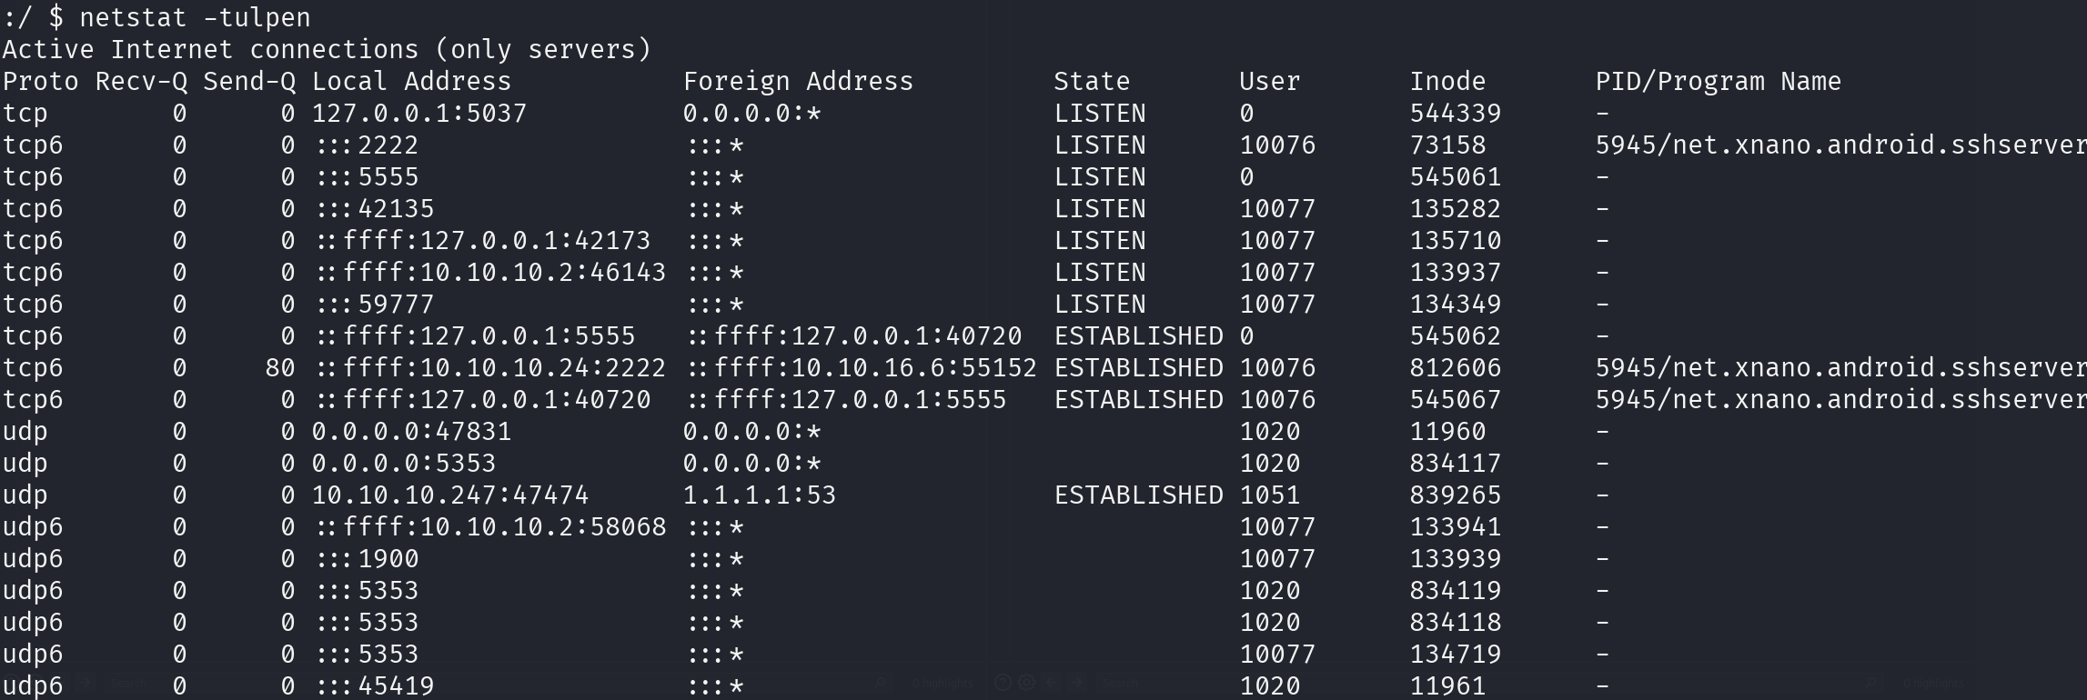Click the PID/Program Name column header
This screenshot has height=700, width=2087.
tap(1718, 82)
